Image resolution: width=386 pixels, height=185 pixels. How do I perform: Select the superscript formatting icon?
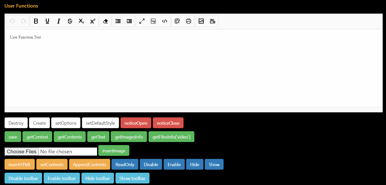point(93,21)
